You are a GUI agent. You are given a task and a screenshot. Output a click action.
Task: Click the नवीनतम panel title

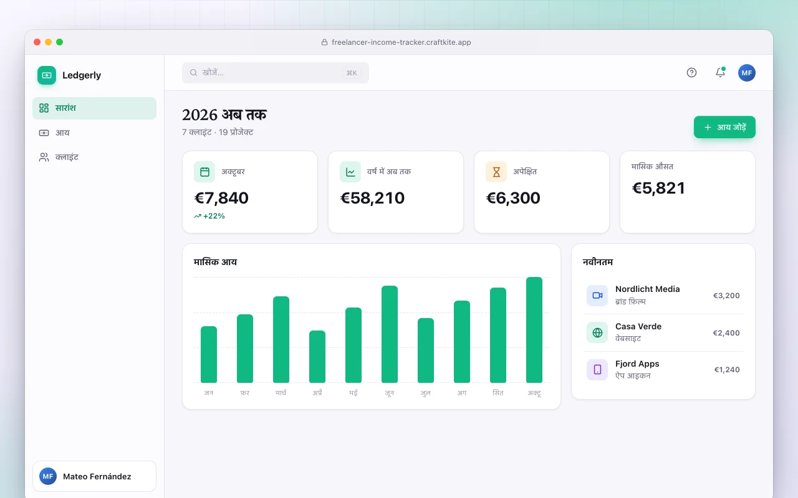coord(598,262)
